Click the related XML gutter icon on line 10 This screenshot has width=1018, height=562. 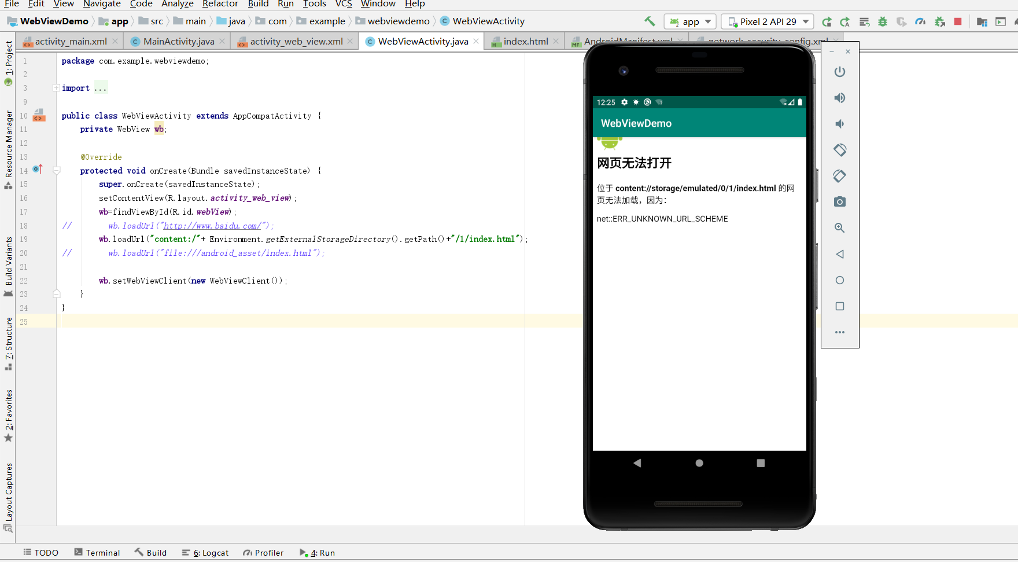[x=39, y=115]
